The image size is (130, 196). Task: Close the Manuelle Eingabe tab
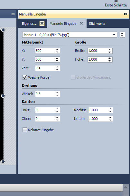point(81,24)
